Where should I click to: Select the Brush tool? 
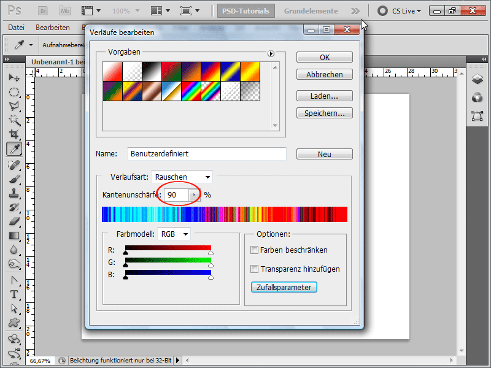point(14,179)
